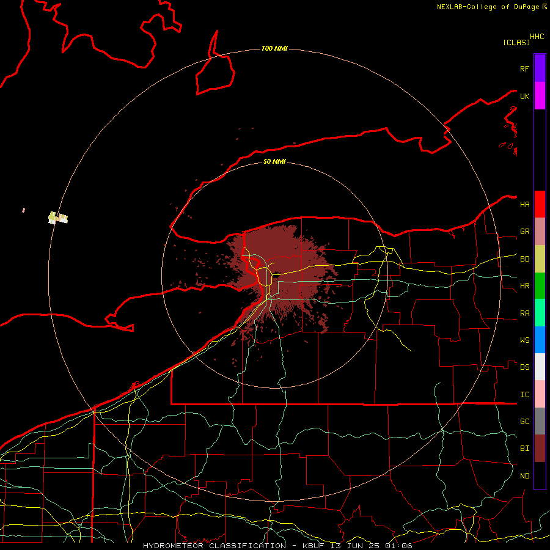Viewport: 550px width, 550px height.
Task: Pick the RA light green legend swatch
Action: [x=540, y=313]
